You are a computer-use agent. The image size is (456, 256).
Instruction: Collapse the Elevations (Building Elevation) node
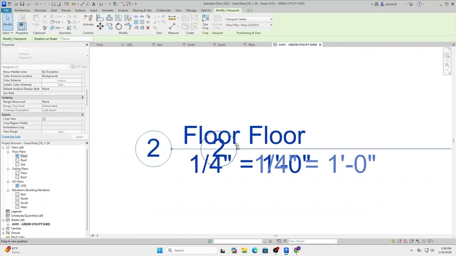coord(8,190)
